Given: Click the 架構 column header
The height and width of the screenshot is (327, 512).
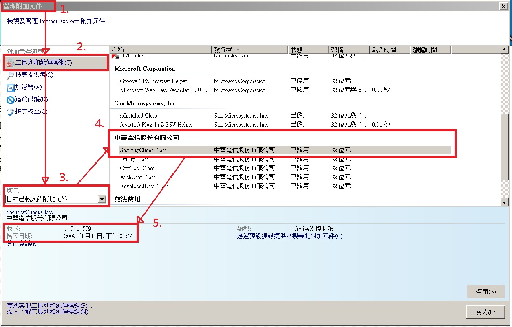Looking at the screenshot, I should [349, 50].
